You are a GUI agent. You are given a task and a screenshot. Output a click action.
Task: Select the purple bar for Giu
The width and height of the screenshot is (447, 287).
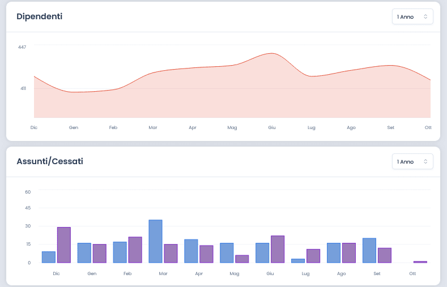click(x=278, y=249)
